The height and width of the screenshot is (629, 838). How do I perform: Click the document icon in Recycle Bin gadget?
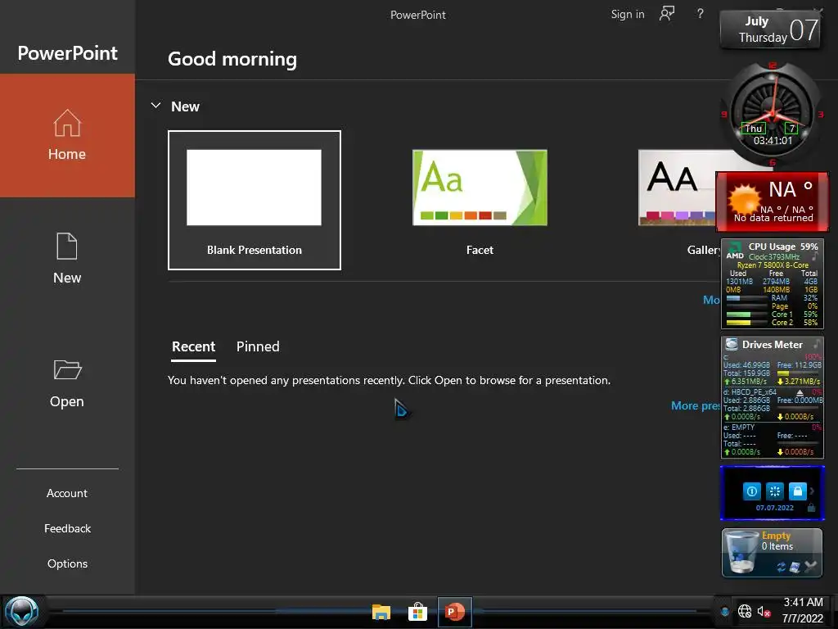795,567
